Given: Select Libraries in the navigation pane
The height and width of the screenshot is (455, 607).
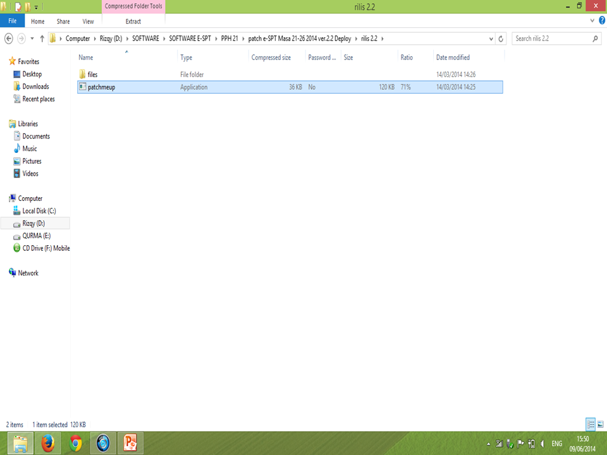Looking at the screenshot, I should tap(28, 124).
